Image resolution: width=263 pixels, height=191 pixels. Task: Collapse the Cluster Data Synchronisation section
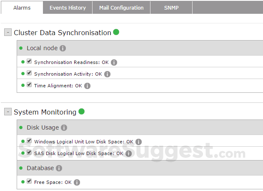coord(8,32)
